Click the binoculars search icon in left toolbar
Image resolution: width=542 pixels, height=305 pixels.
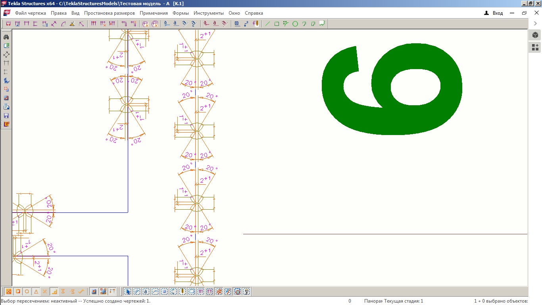[6, 37]
